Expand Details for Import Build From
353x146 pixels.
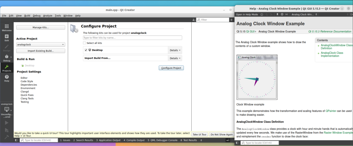(175, 58)
